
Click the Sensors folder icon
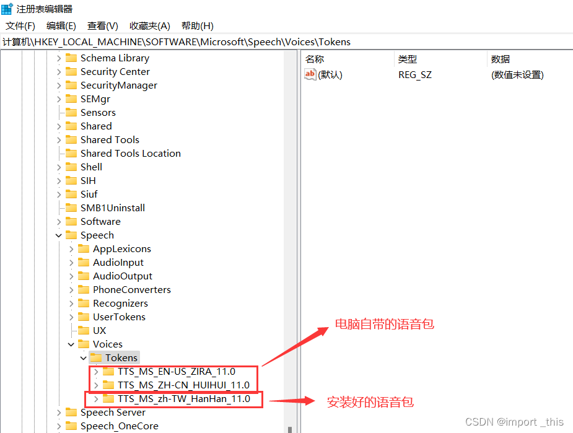pyautogui.click(x=71, y=113)
